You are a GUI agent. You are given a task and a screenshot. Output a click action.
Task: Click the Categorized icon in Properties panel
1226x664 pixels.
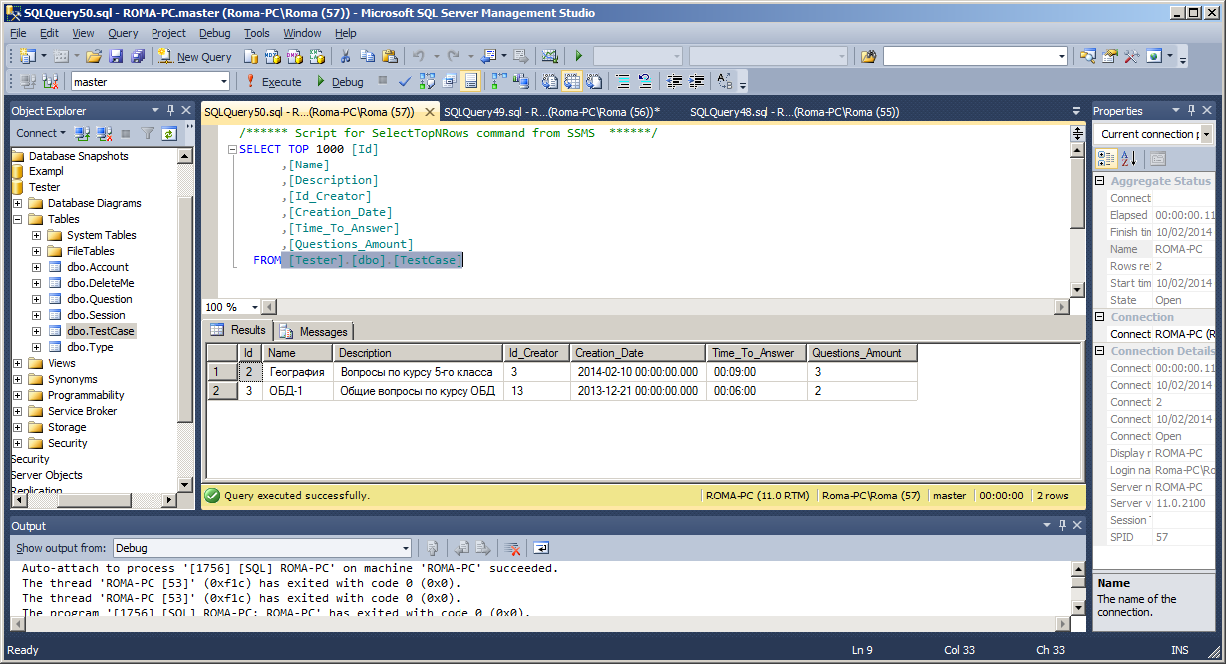click(x=1106, y=158)
